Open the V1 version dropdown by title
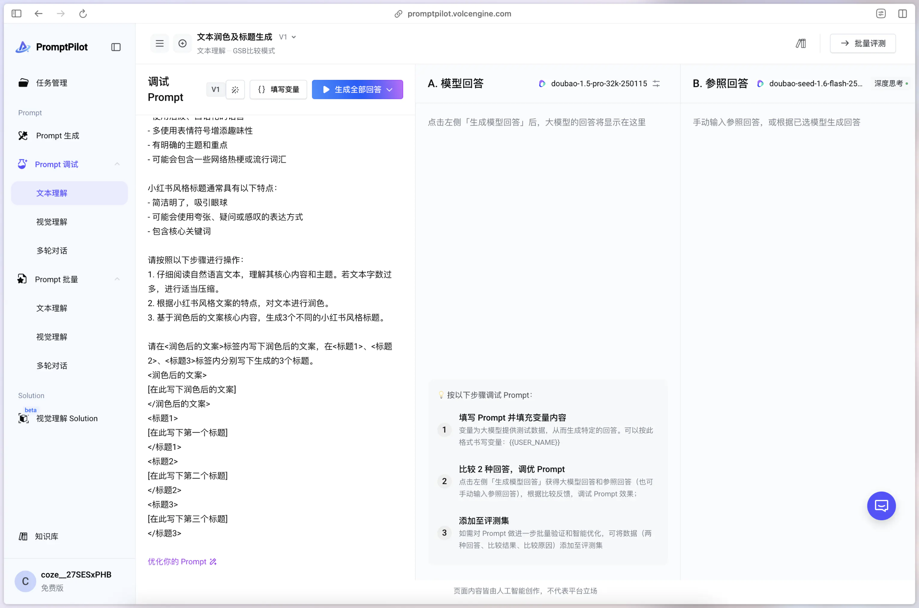 [x=288, y=37]
